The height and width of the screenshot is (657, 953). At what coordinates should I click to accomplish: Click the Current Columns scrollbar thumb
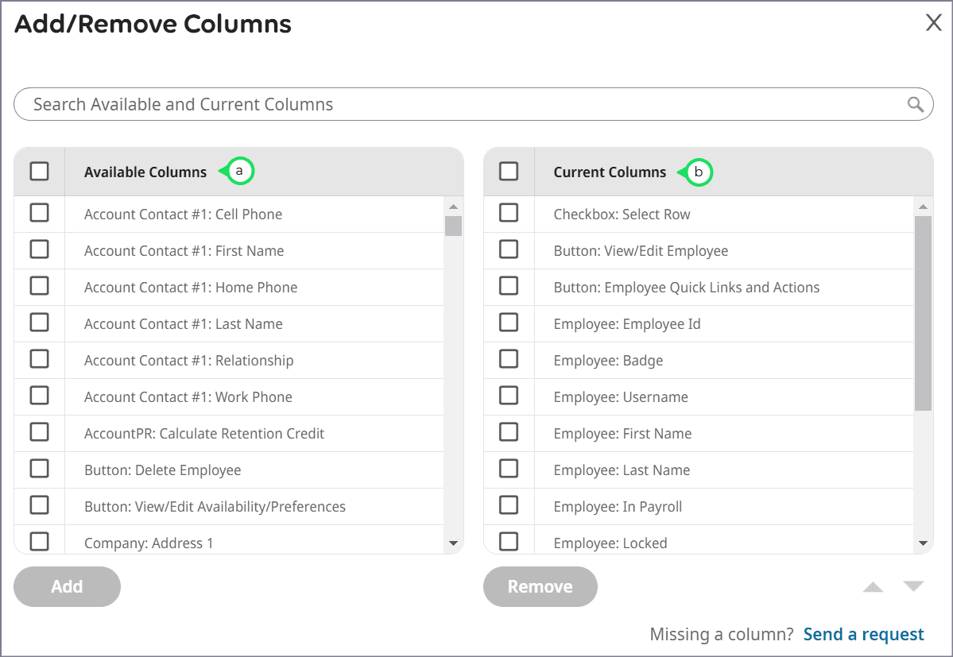pos(923,313)
